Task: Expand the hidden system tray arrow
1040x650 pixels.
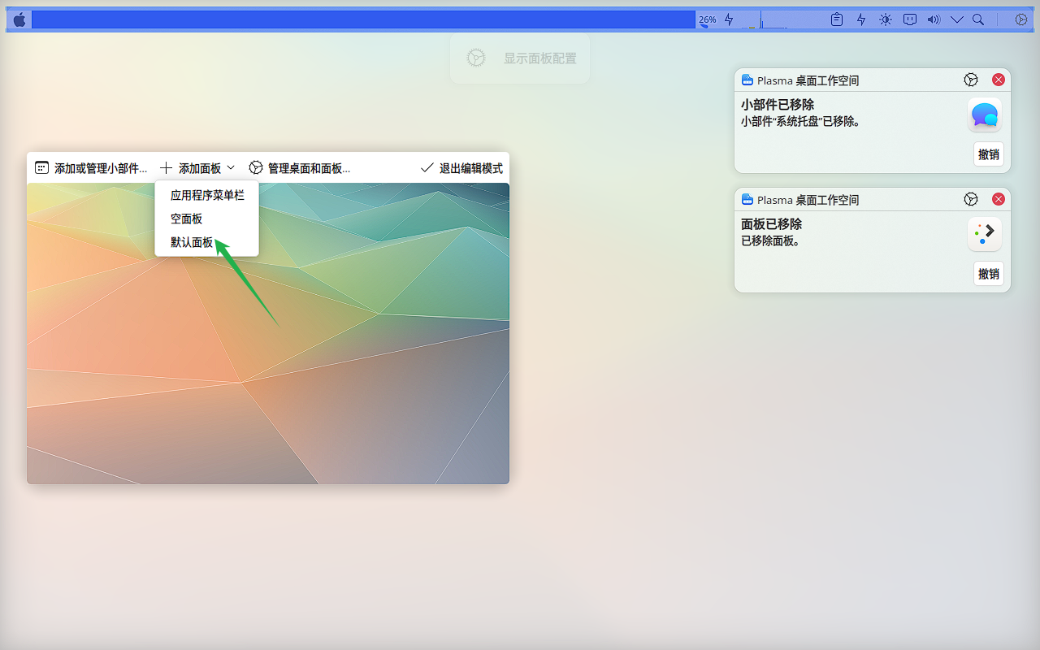Action: [956, 19]
